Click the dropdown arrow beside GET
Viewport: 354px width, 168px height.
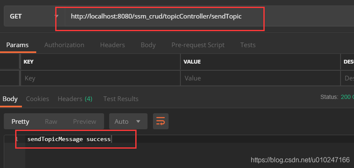(x=56, y=16)
